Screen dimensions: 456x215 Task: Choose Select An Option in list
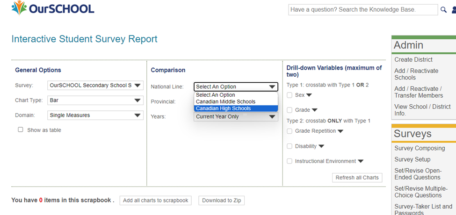click(x=236, y=95)
